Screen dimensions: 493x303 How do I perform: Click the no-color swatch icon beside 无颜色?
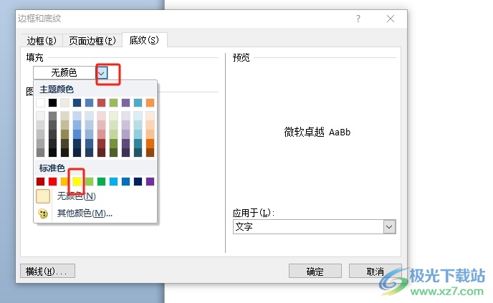[43, 196]
